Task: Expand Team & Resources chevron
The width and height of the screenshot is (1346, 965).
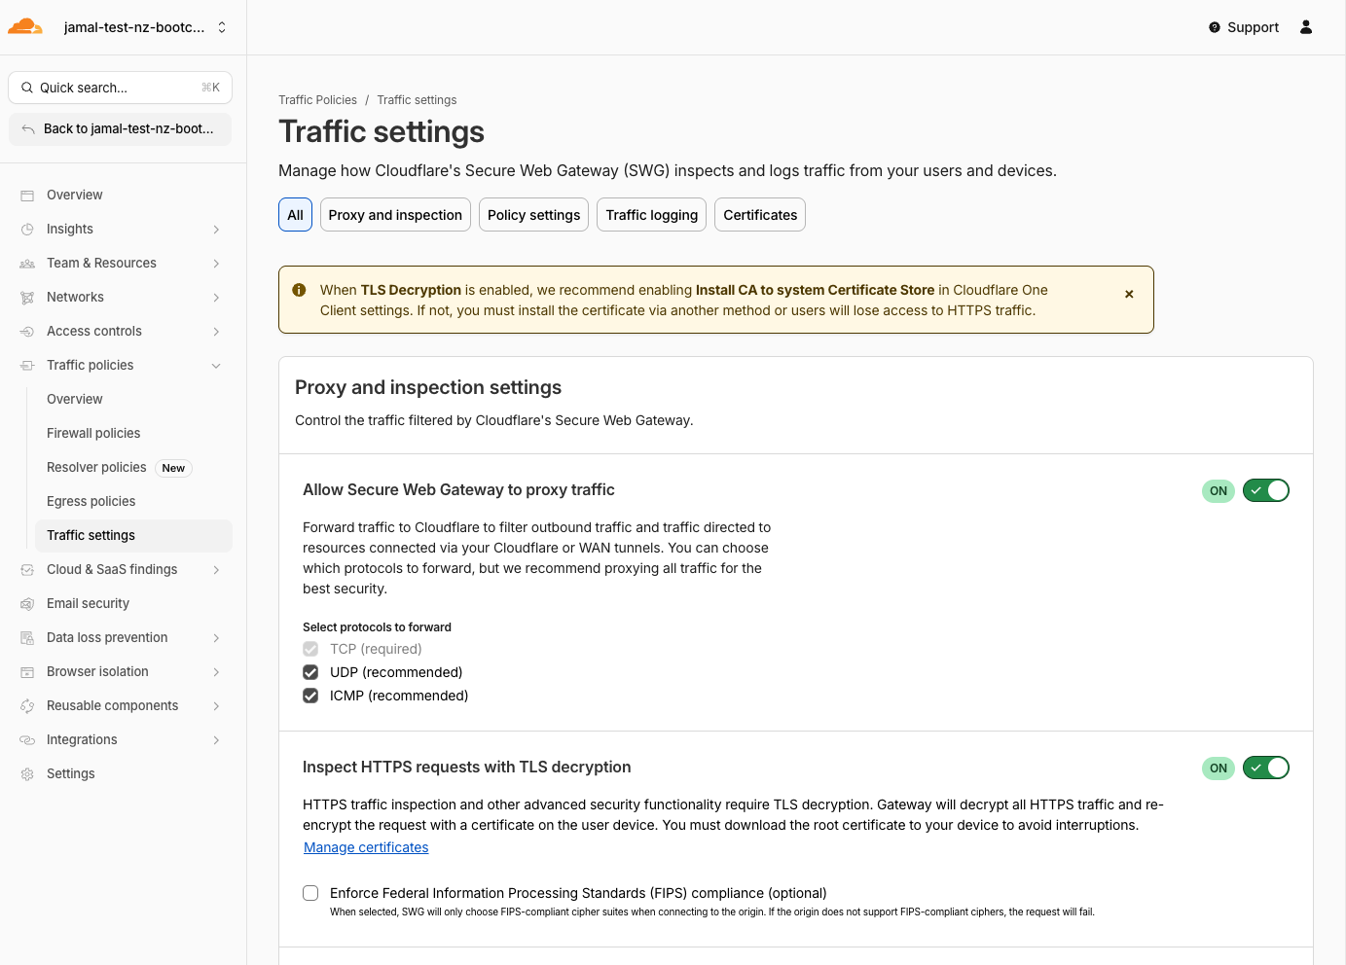Action: point(216,264)
